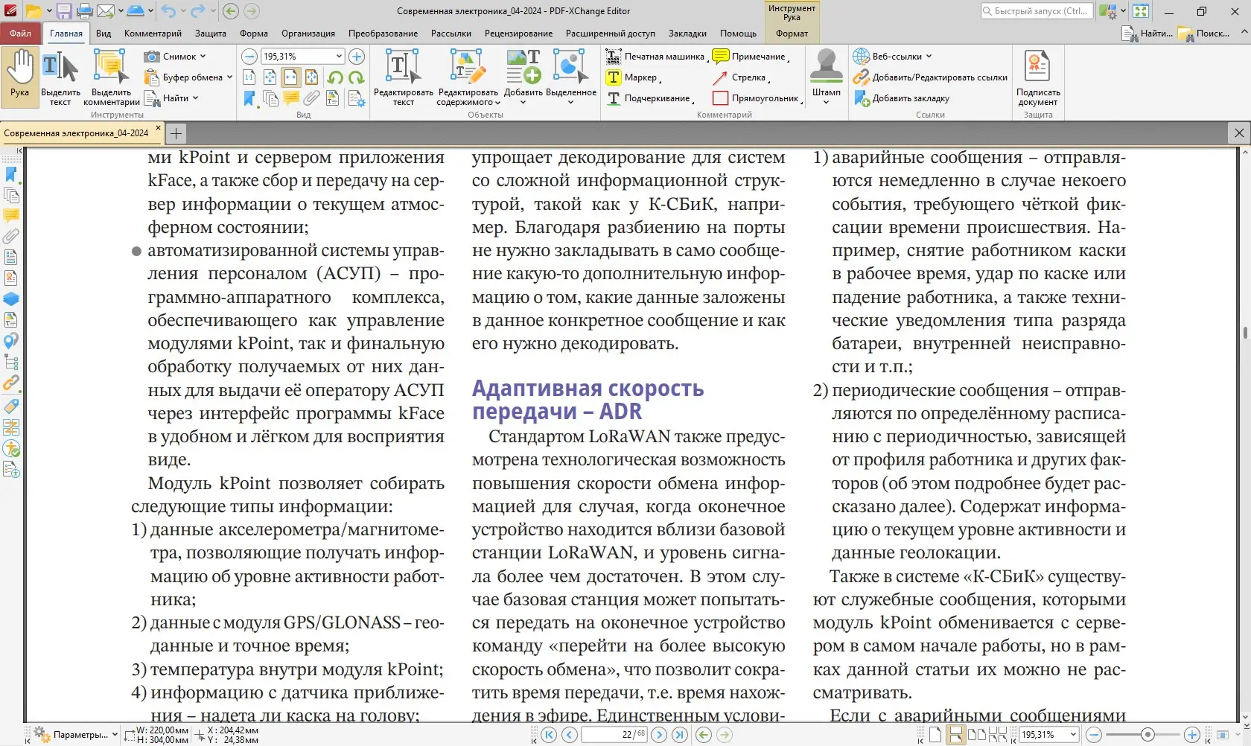This screenshot has width=1251, height=746.
Task: Click the Добавить закладку button
Action: pos(904,98)
